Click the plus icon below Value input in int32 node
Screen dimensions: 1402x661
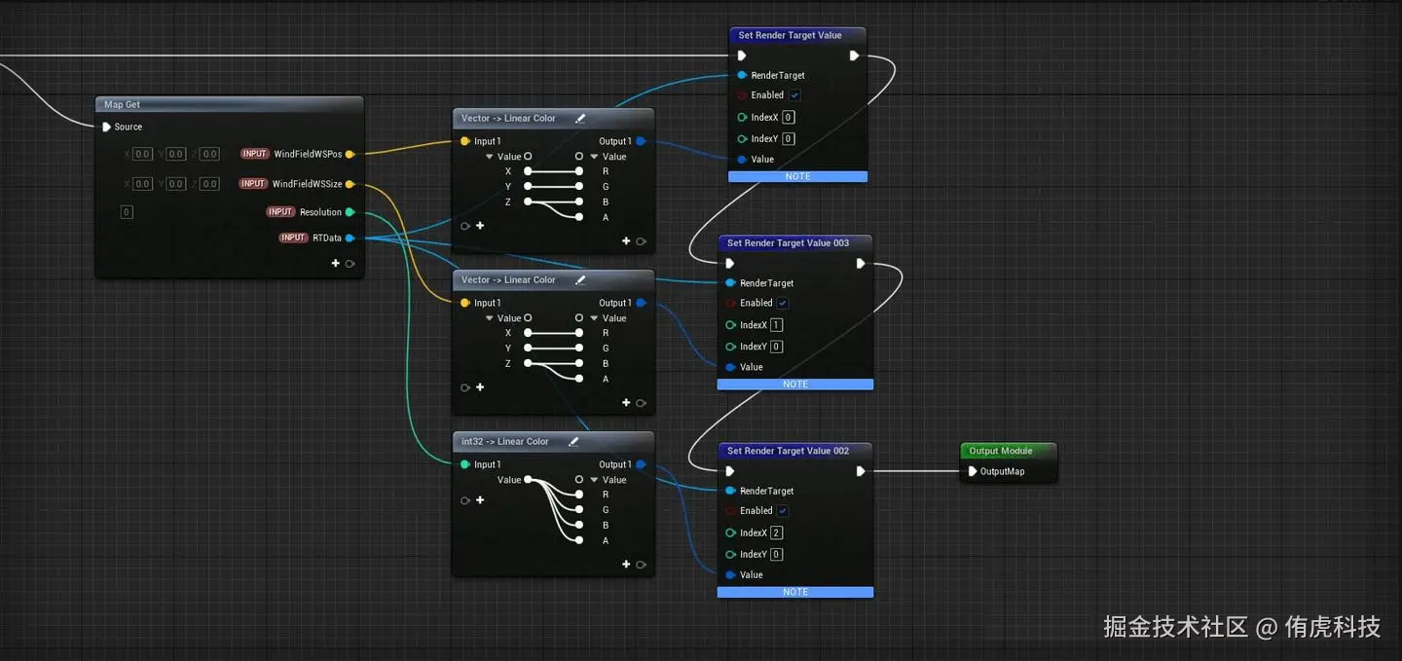pyautogui.click(x=480, y=500)
